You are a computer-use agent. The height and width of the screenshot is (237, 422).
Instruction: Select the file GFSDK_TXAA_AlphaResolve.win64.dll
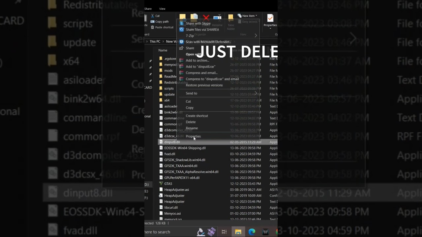coord(191,171)
